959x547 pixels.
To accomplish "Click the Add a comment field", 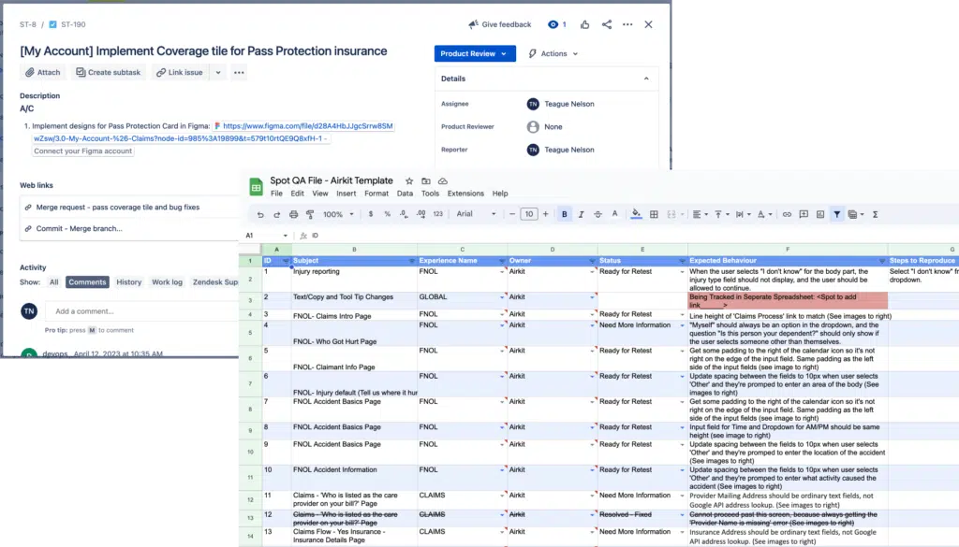I will click(142, 311).
